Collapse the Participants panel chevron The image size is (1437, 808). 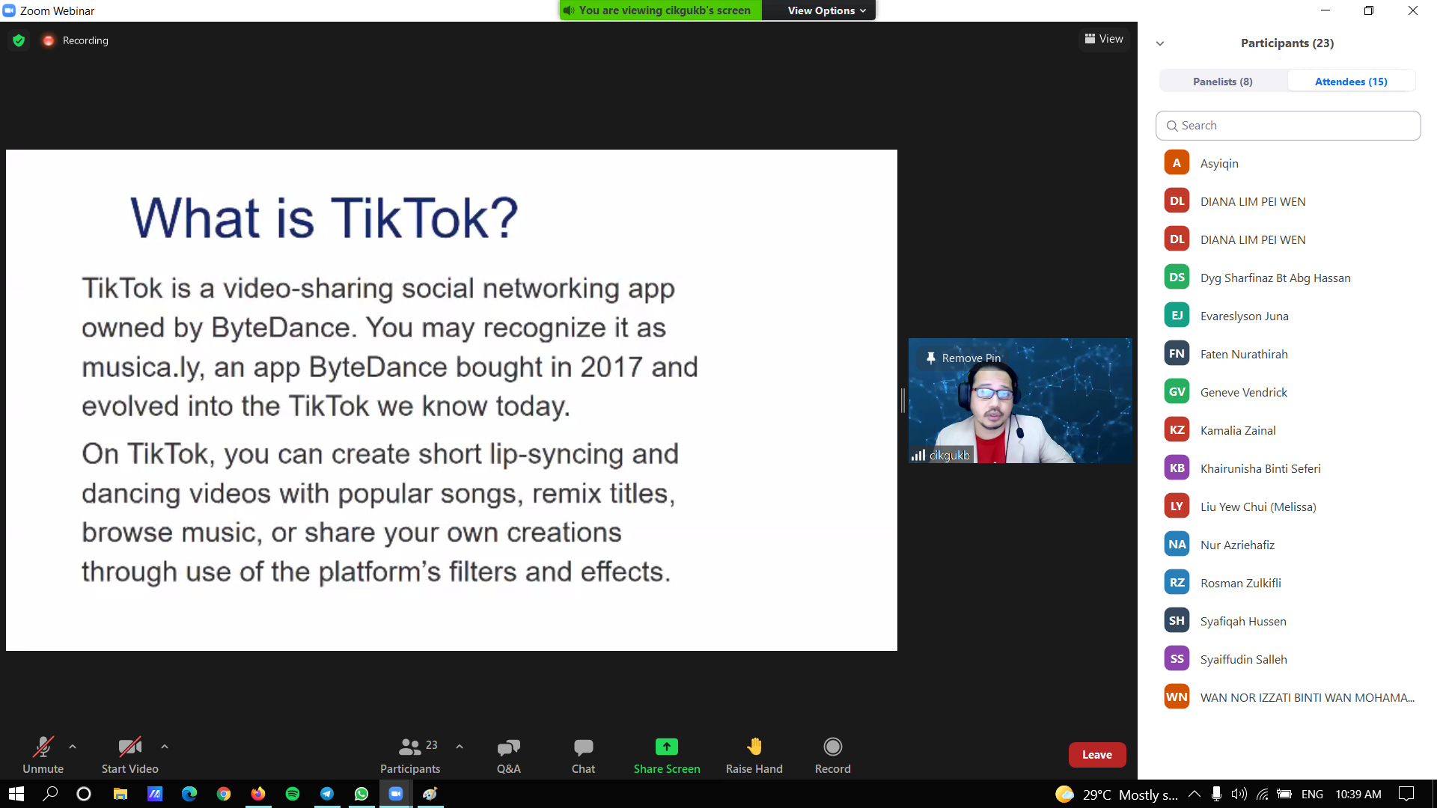(x=1160, y=43)
